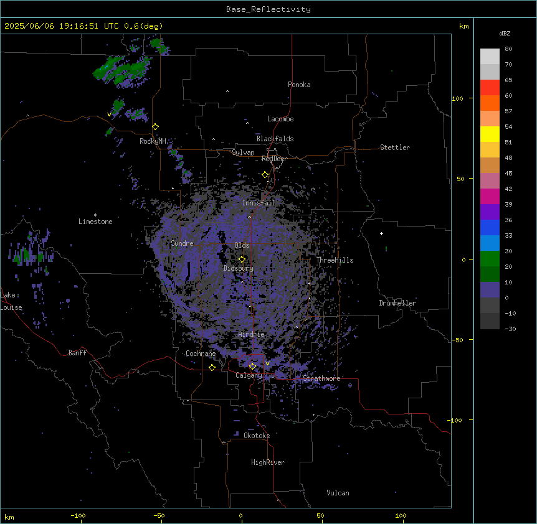This screenshot has width=537, height=524.
Task: Select the slate purple 0-10 dBZ swatch
Action: [490, 290]
